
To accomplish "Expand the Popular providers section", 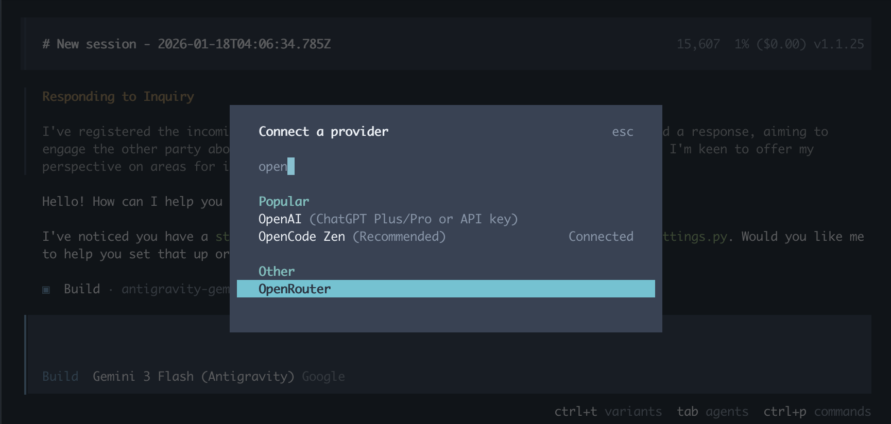I will coord(284,201).
